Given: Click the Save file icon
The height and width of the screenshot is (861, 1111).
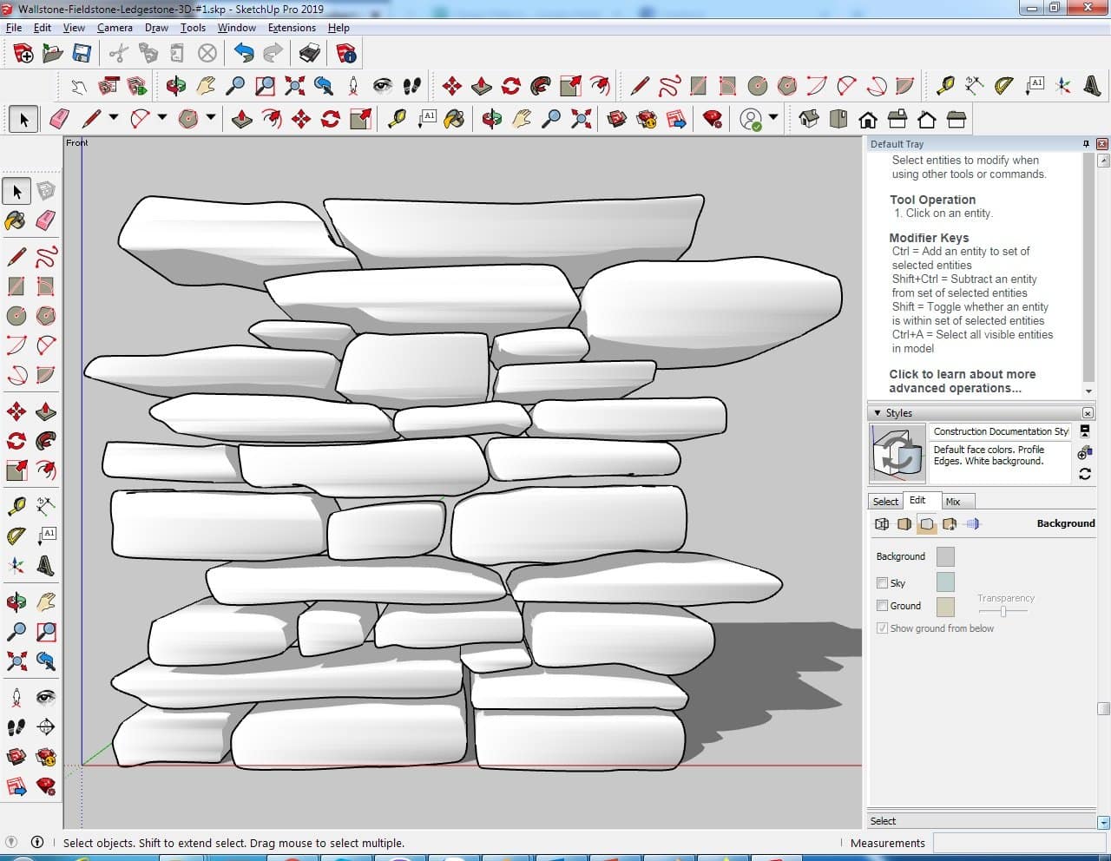Looking at the screenshot, I should (x=82, y=54).
